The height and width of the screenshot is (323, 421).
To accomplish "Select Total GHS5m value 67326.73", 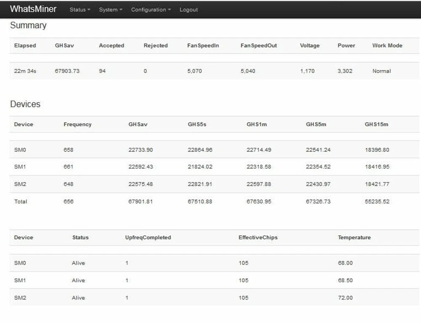I will coord(318,202).
